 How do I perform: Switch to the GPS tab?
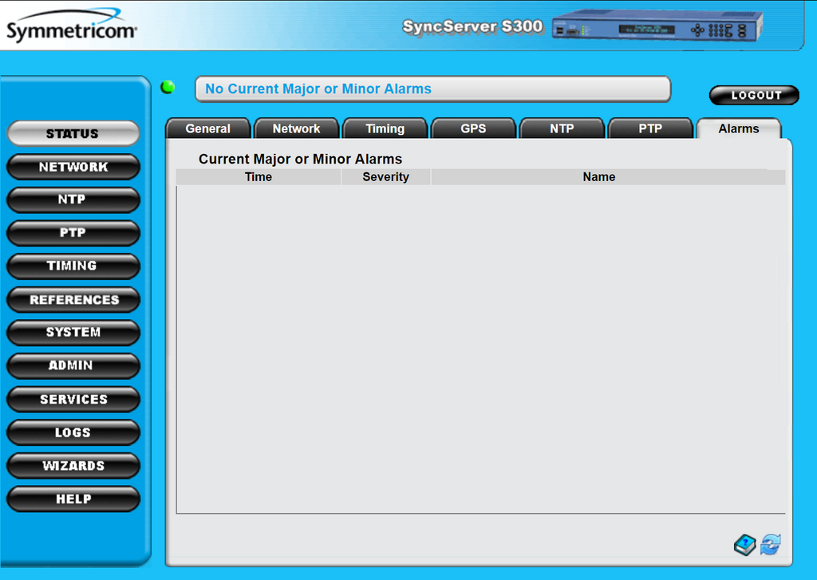[x=473, y=129]
